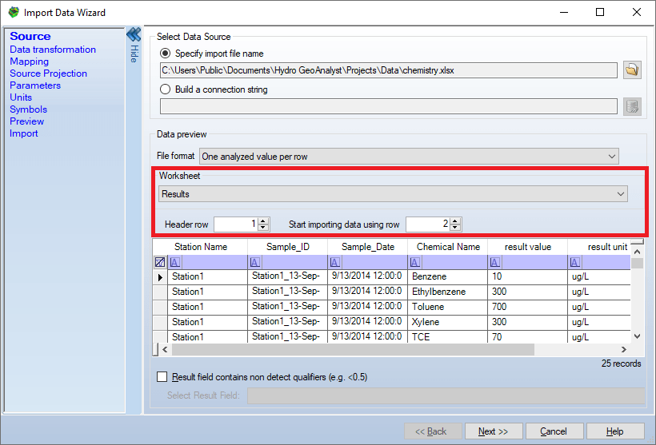Image resolution: width=656 pixels, height=445 pixels.
Task: Go to the Source step
Action: tap(30, 37)
